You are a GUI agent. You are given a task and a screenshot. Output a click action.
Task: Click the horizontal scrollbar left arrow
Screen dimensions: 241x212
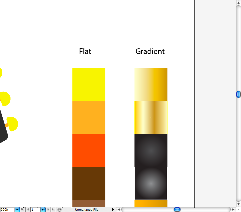point(118,210)
